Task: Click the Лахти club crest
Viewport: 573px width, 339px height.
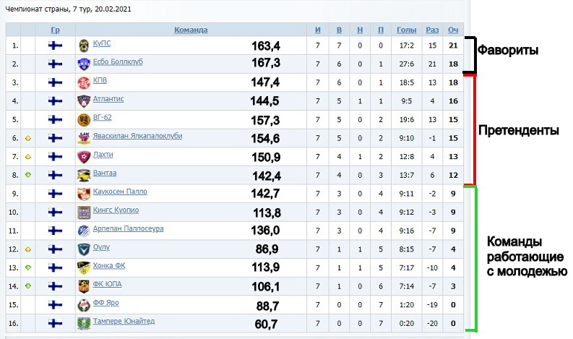Action: tap(84, 156)
